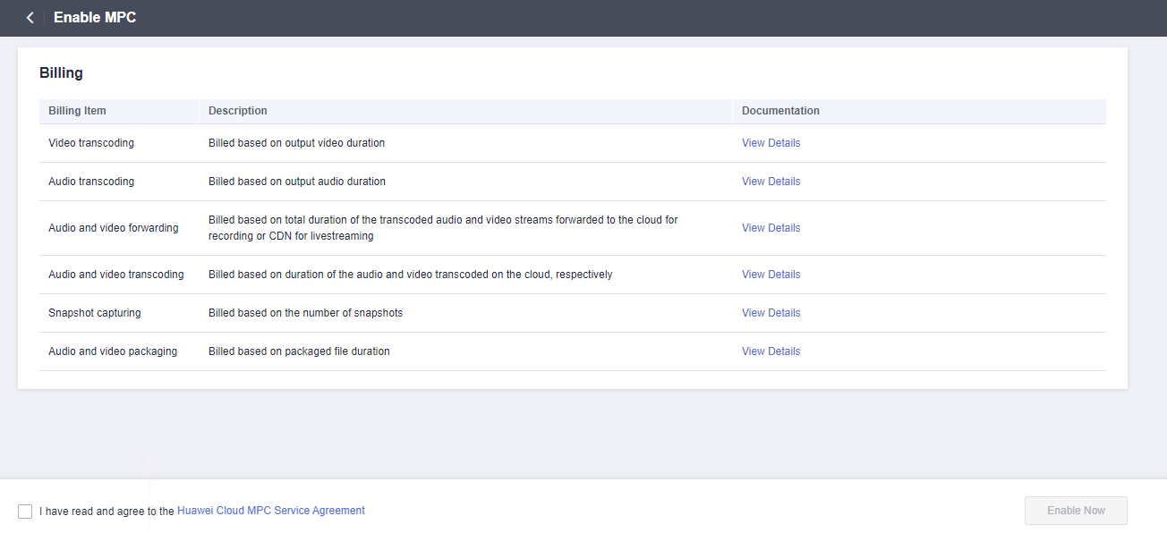
Task: Tick the service agreement checkbox
Action: click(x=25, y=512)
